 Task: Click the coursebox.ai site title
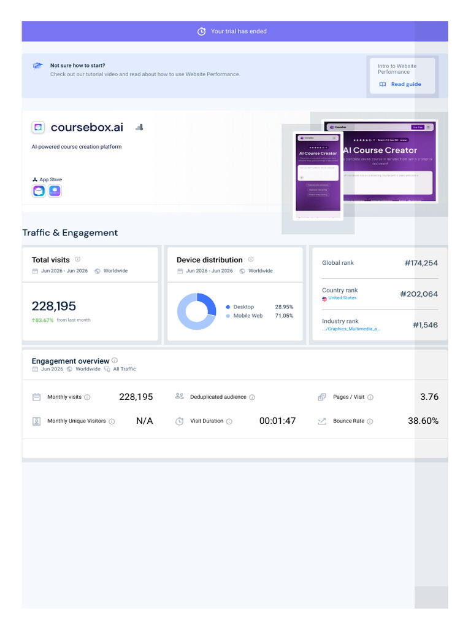coord(87,127)
